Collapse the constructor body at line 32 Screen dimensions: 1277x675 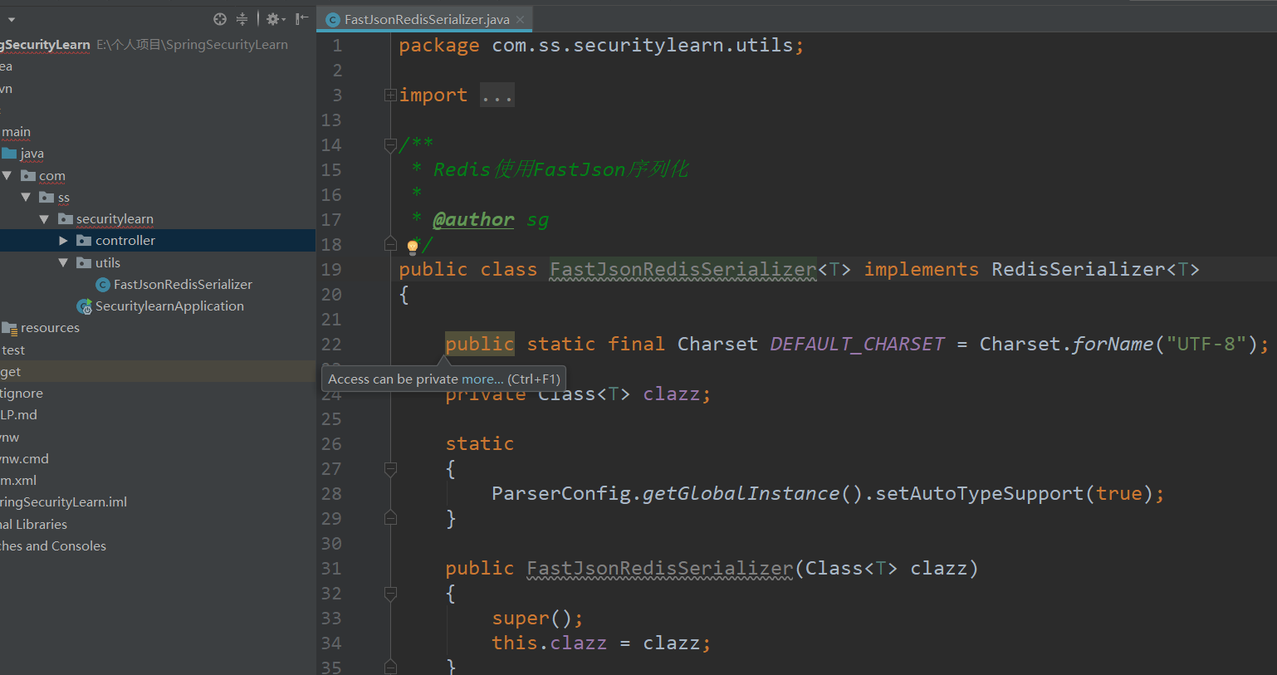390,594
